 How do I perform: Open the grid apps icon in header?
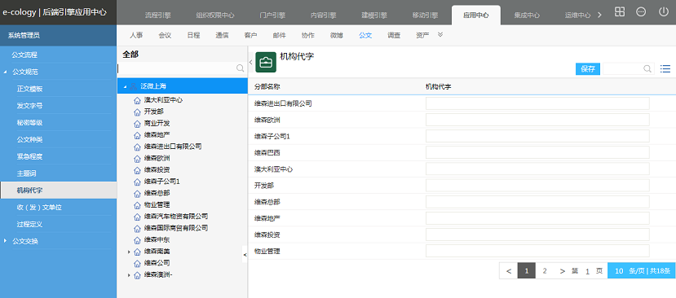pos(620,12)
